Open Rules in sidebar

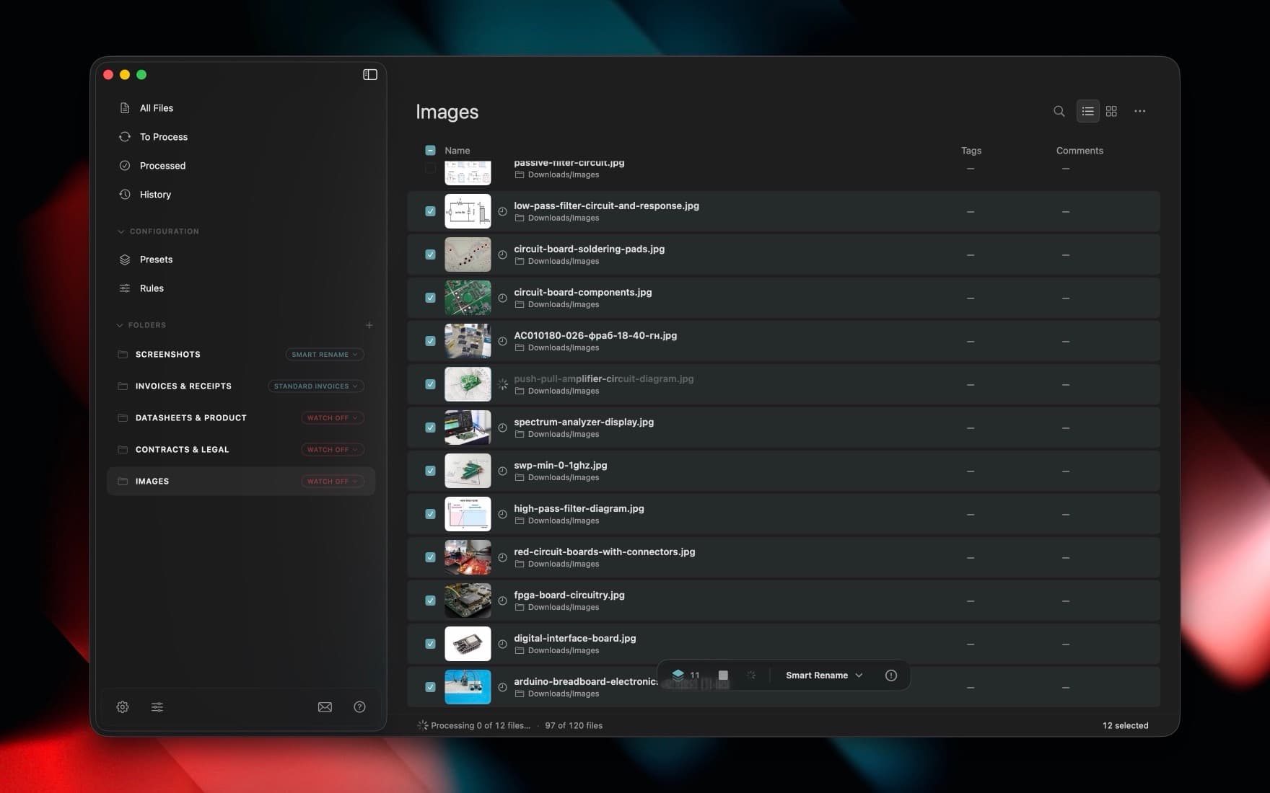click(x=152, y=288)
